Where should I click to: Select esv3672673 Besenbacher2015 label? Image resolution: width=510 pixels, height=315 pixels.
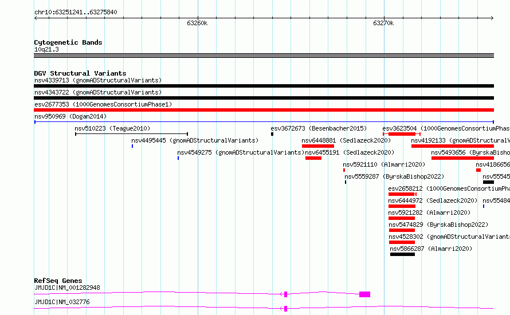coord(319,128)
